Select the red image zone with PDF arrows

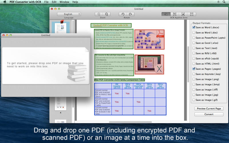click(x=149, y=39)
